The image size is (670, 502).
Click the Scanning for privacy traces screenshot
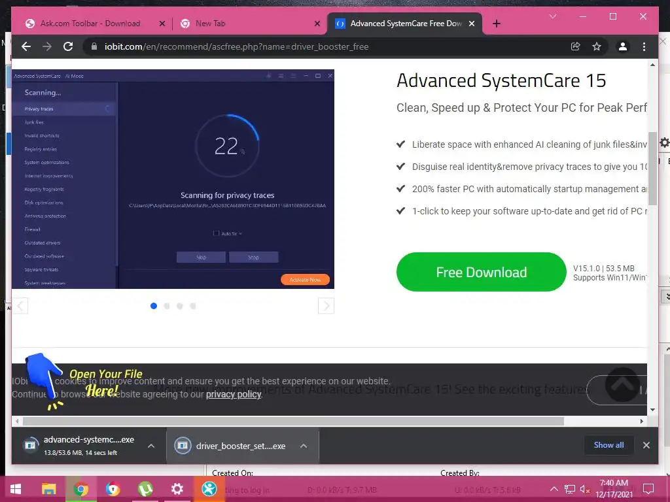[173, 179]
